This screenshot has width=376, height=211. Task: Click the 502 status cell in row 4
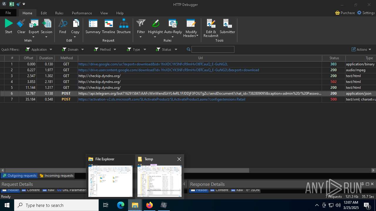coord(333,82)
